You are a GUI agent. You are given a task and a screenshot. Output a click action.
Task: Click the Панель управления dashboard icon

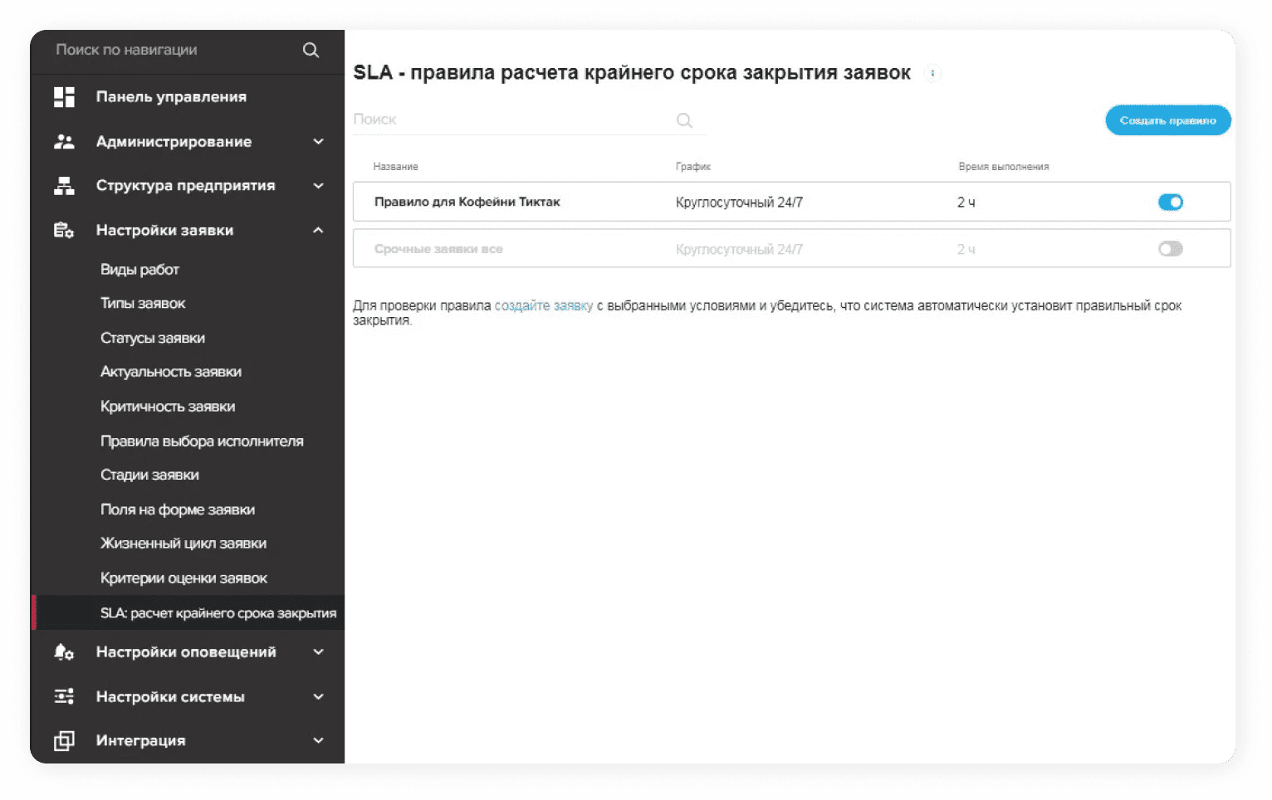click(64, 97)
